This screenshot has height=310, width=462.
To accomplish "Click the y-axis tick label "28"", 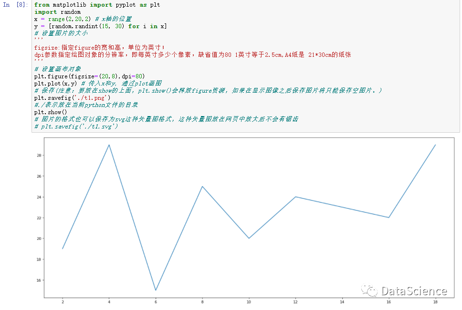I will [x=39, y=155].
